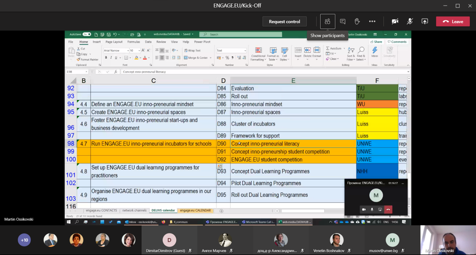This screenshot has width=476, height=255.
Task: Click the Borders icon in Font group
Action: (126, 58)
